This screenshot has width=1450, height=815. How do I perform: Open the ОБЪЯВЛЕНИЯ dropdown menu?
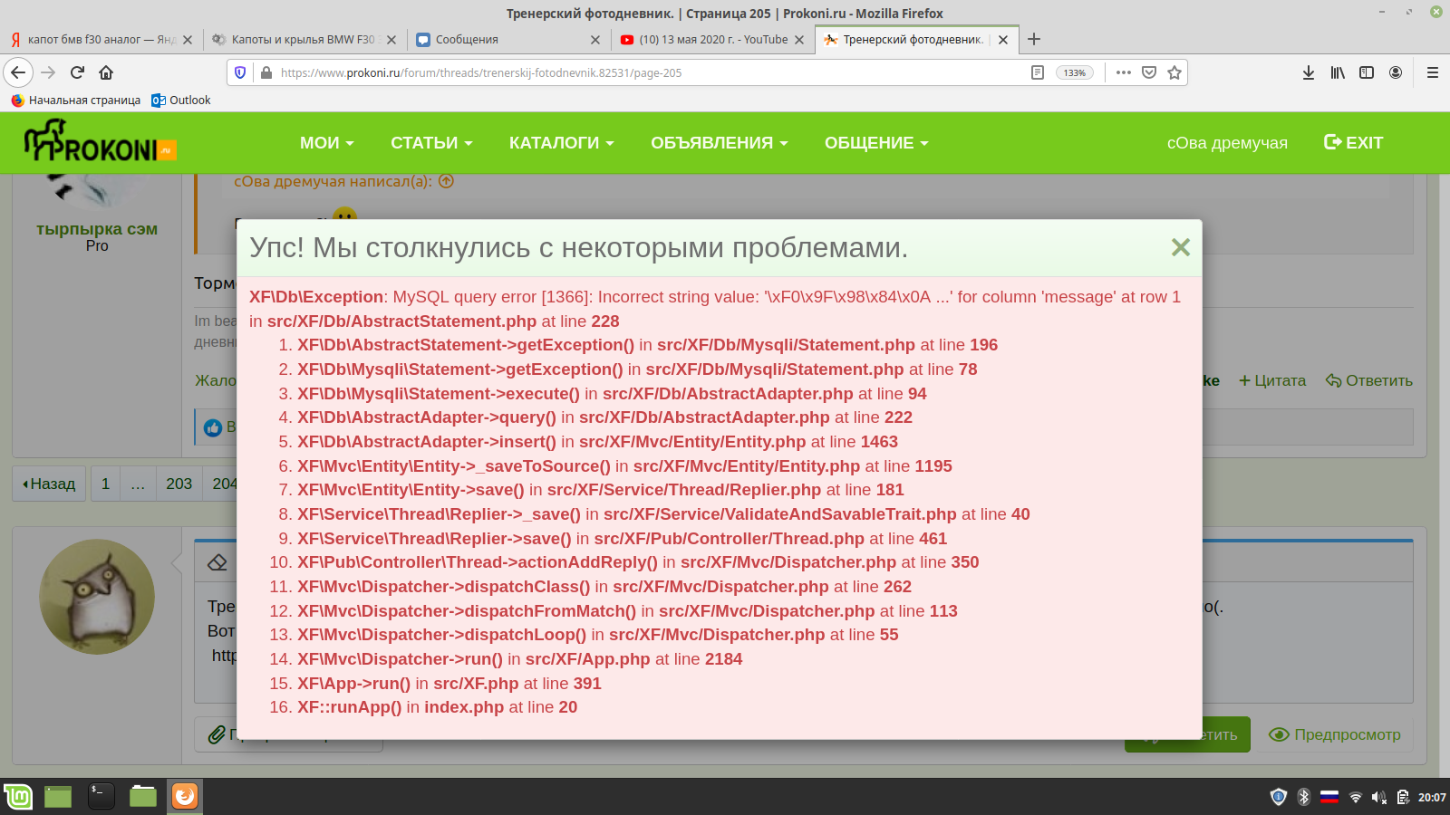719,143
